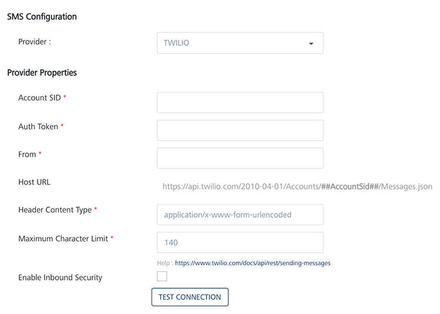
Task: Focus the Maximum Character Limit field
Action: [240, 242]
